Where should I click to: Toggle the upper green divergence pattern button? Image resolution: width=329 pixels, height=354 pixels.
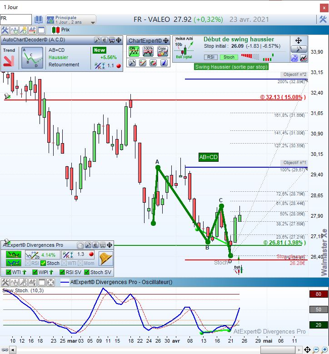click(14, 254)
